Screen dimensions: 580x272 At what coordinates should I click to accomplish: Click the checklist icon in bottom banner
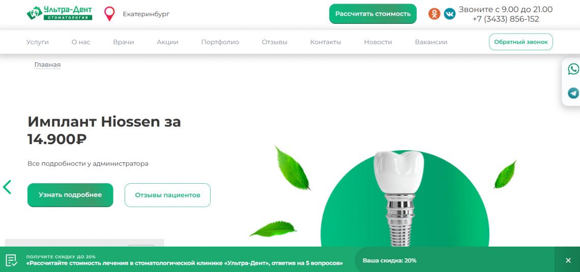12,260
